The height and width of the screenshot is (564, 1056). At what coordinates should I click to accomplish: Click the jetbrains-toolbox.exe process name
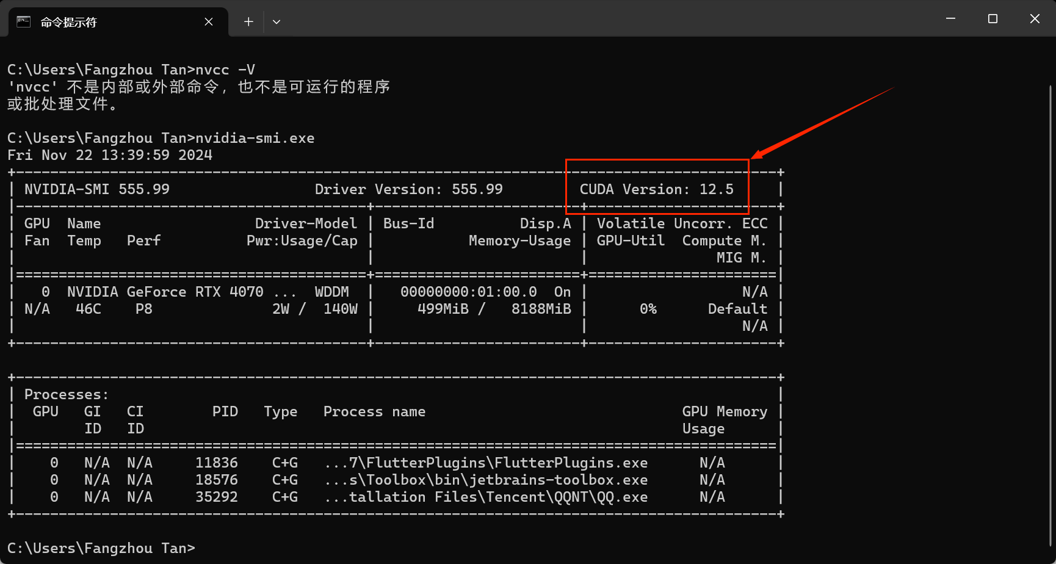tap(486, 480)
